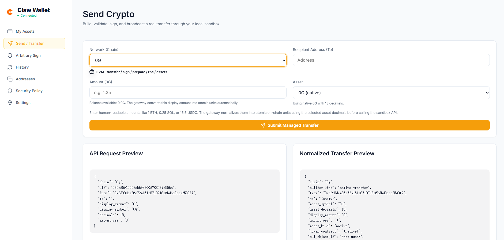
Task: Click the API Request Preview code block
Action: click(185, 201)
